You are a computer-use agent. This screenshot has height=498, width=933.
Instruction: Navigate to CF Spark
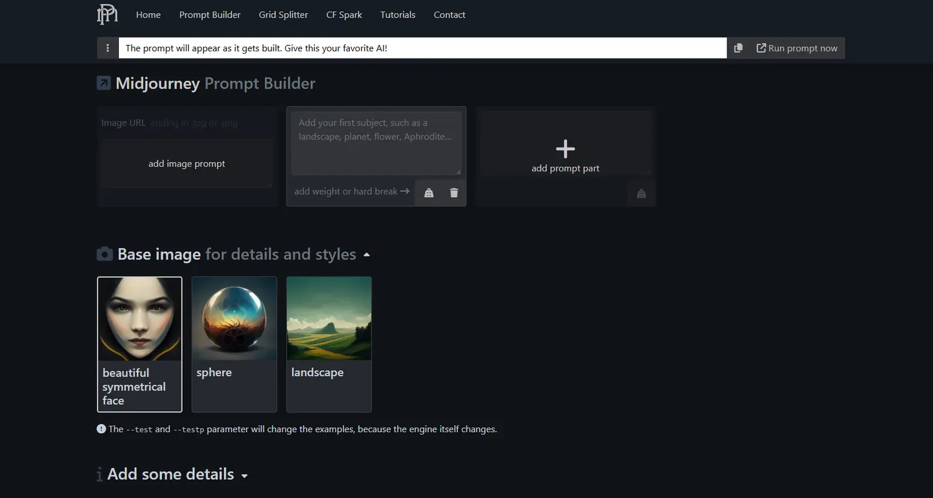coord(344,15)
